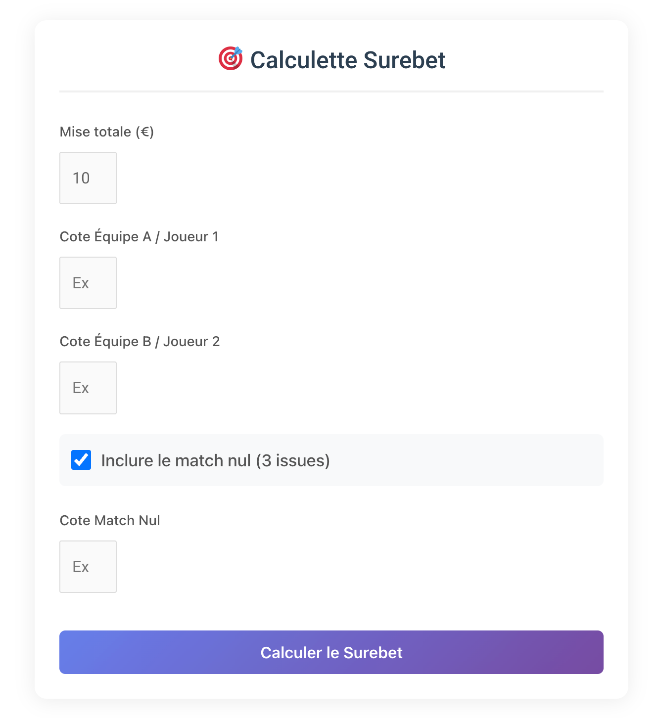The width and height of the screenshot is (658, 718).
Task: Click the 'Mise totale (€)' label
Action: point(106,132)
